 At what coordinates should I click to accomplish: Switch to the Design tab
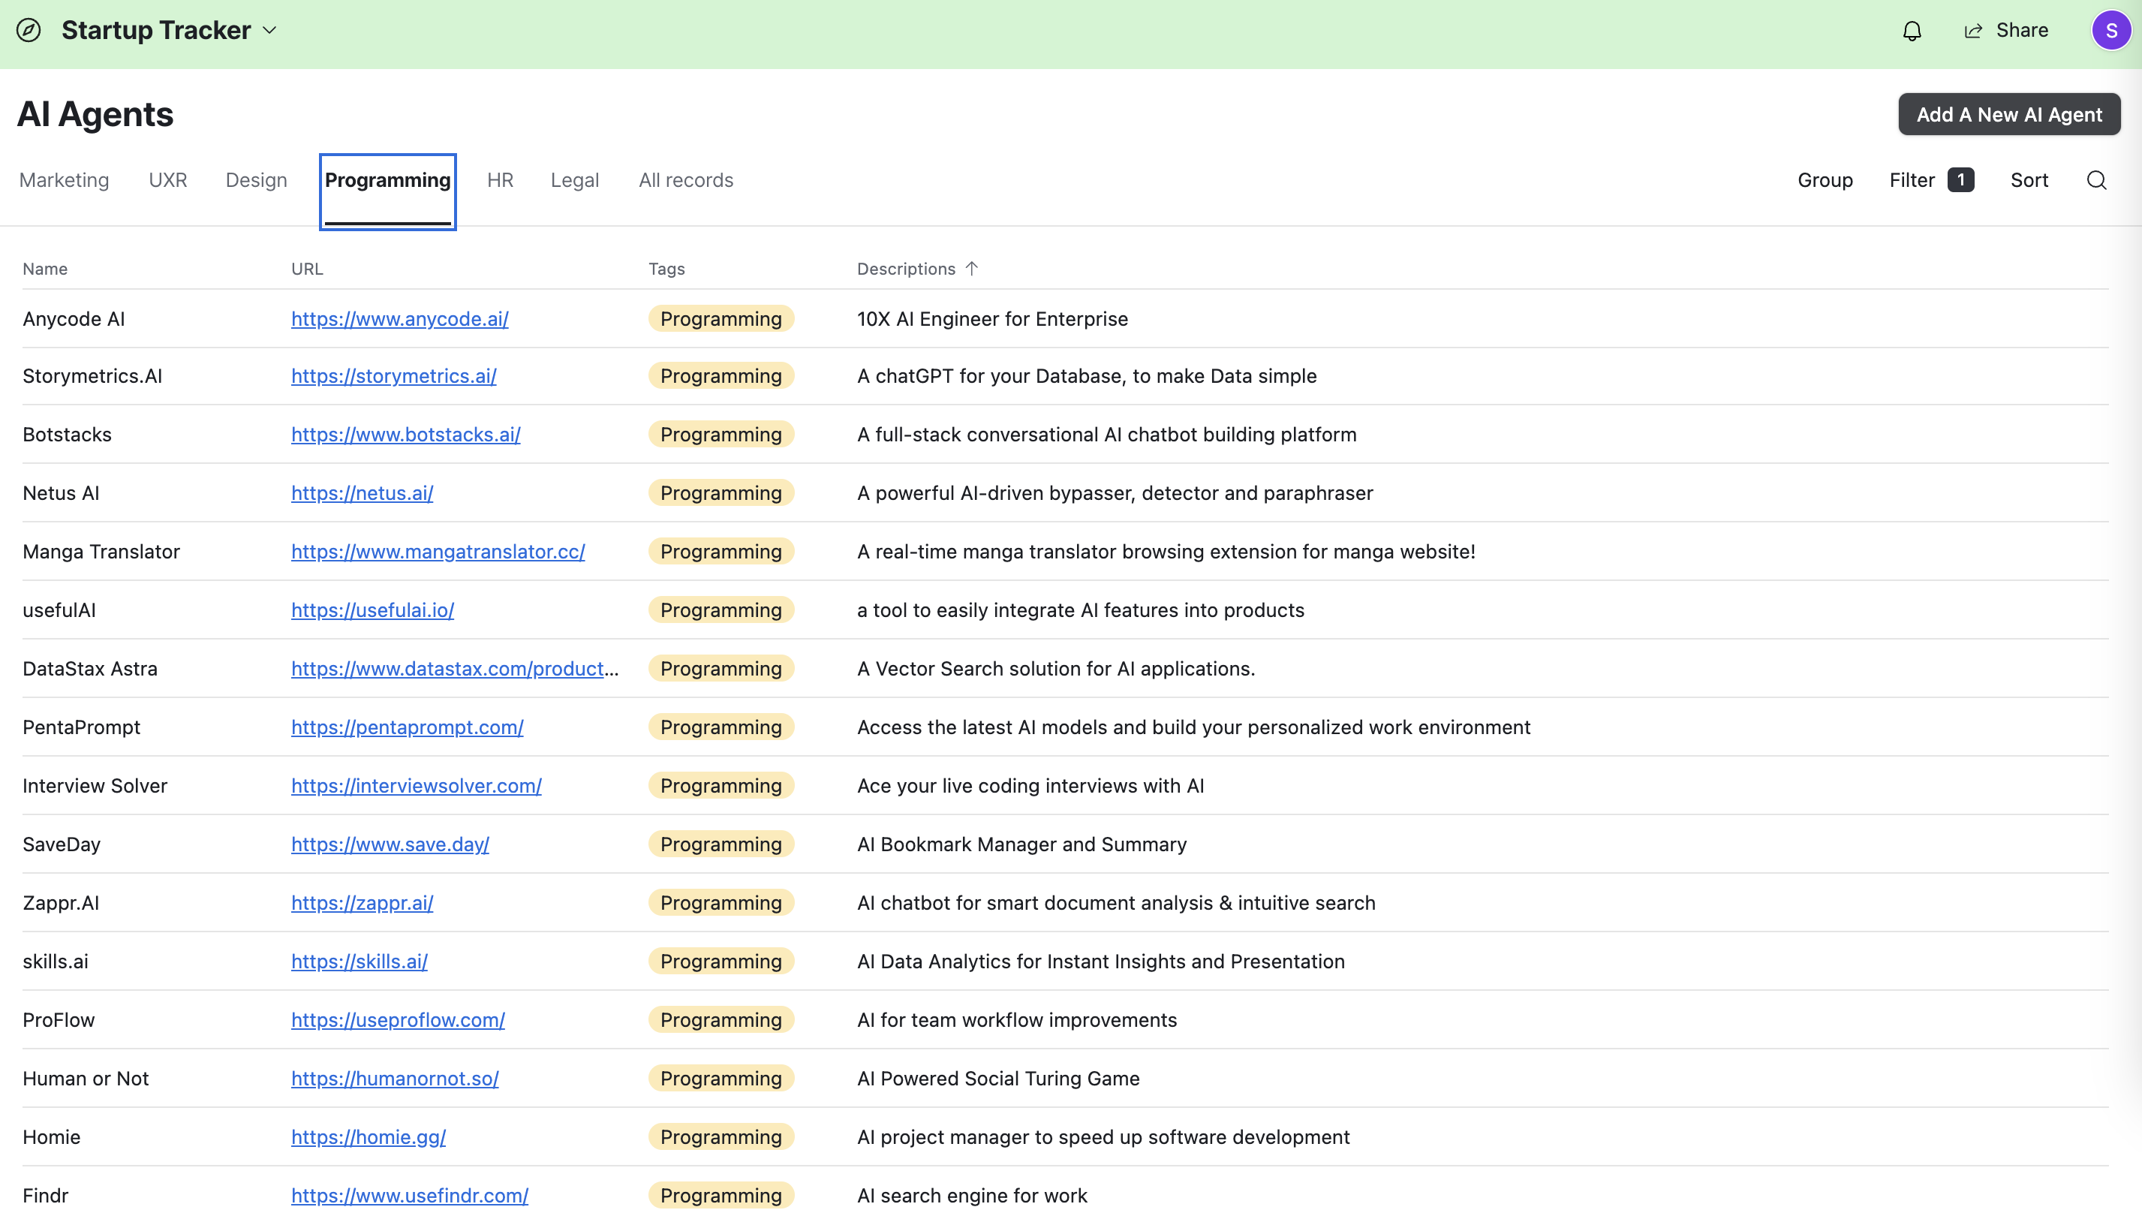tap(256, 180)
